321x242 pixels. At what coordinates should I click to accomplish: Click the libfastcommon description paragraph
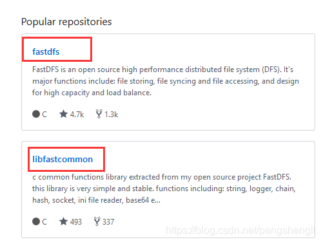[164, 189]
